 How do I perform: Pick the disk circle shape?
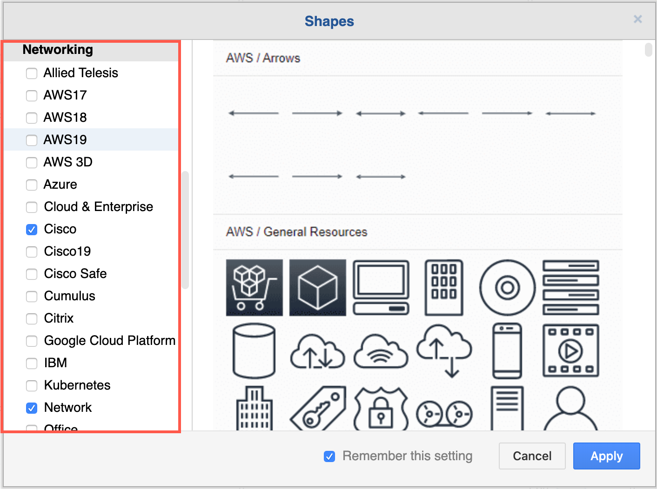[x=507, y=287]
